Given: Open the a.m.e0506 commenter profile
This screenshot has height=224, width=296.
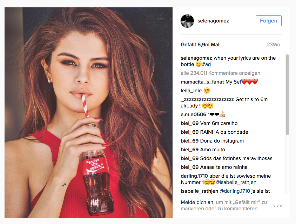Looking at the screenshot, I should tap(193, 114).
